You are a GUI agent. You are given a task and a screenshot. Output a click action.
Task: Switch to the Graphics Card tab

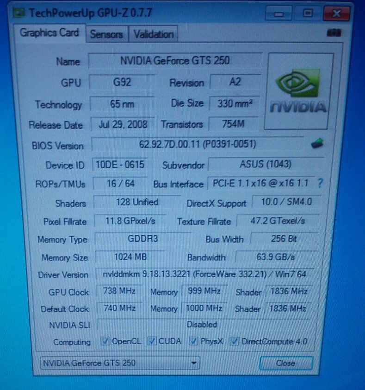click(49, 33)
